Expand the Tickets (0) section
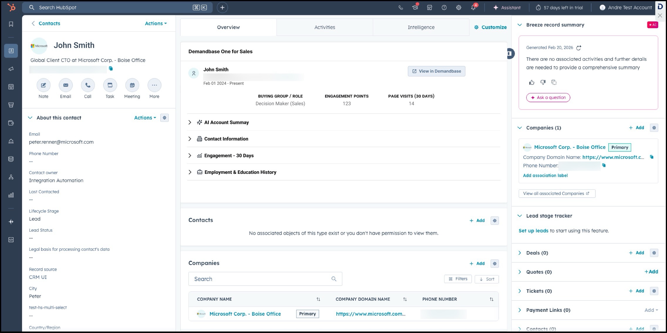Image resolution: width=667 pixels, height=333 pixels. tap(520, 291)
